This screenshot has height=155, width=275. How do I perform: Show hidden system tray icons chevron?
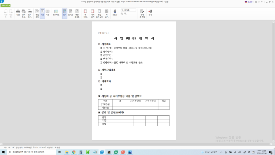(x=221, y=152)
